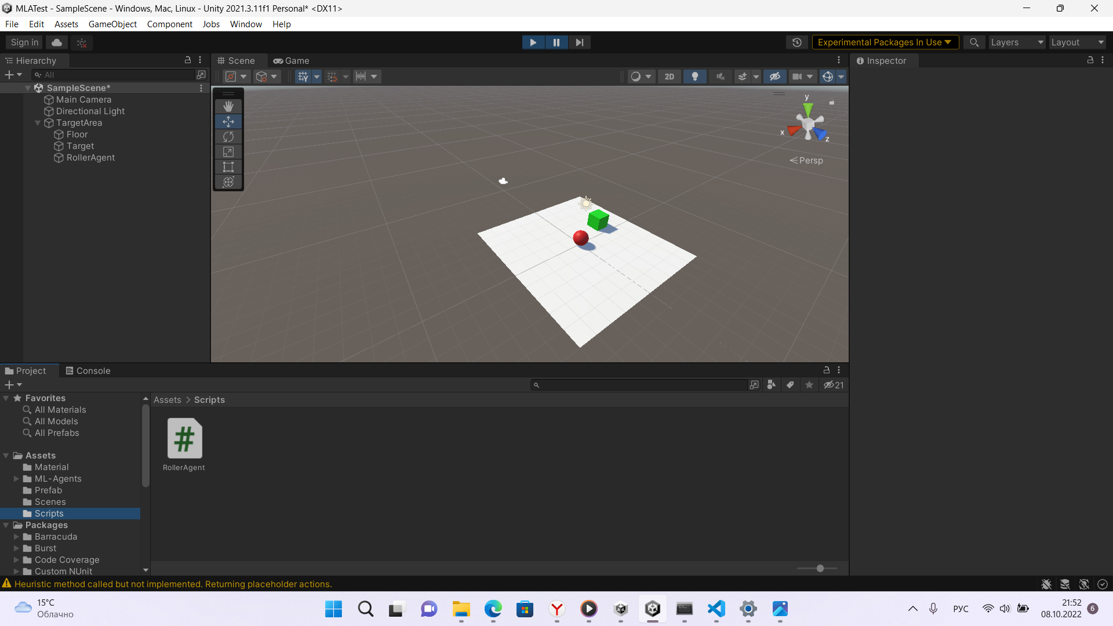This screenshot has width=1113, height=626.
Task: Toggle scene lighting bulb
Action: click(694, 77)
